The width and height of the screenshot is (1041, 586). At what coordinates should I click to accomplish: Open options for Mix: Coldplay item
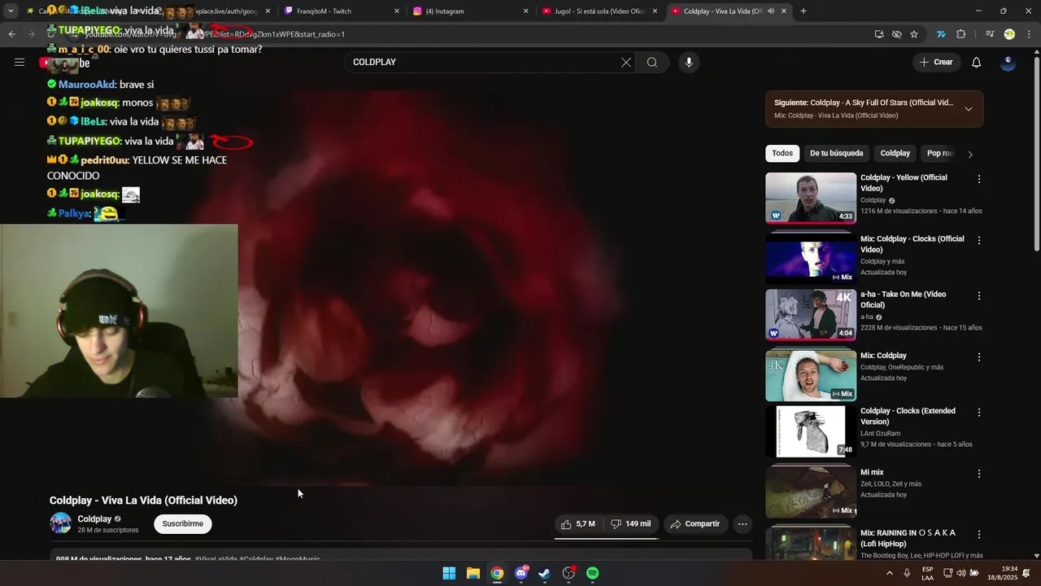coord(979,357)
